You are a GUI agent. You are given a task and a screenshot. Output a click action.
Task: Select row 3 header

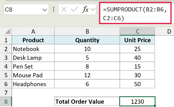click(6, 58)
